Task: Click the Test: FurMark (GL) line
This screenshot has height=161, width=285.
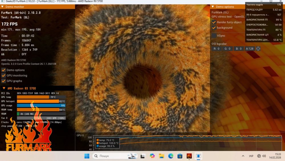Action: pyautogui.click(x=15, y=17)
